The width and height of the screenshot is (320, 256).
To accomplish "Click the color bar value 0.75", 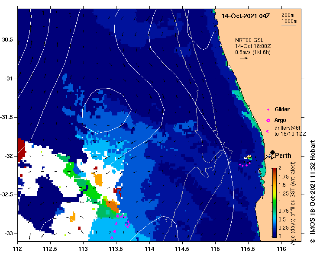I will [x=284, y=211].
